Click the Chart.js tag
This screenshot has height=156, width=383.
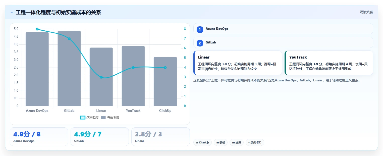coord(202,142)
